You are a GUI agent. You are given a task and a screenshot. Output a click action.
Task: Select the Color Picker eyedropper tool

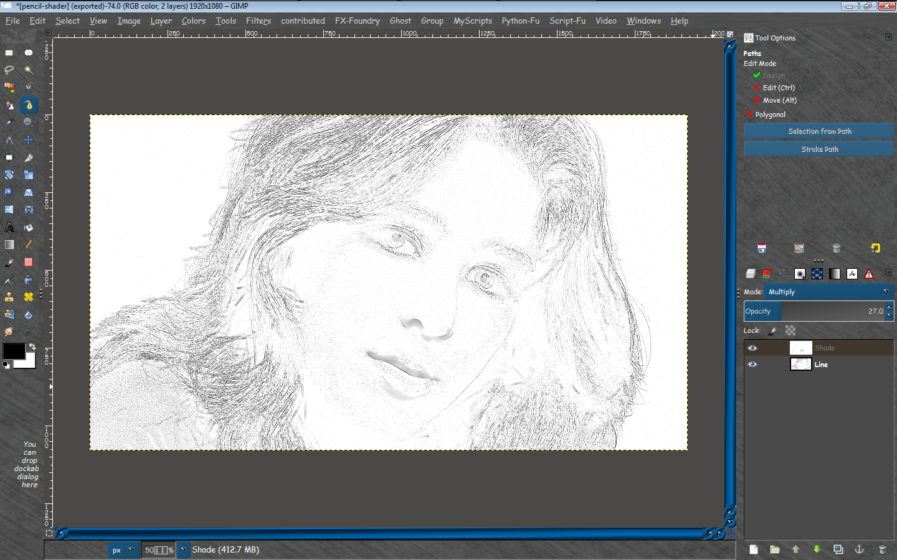click(x=9, y=123)
